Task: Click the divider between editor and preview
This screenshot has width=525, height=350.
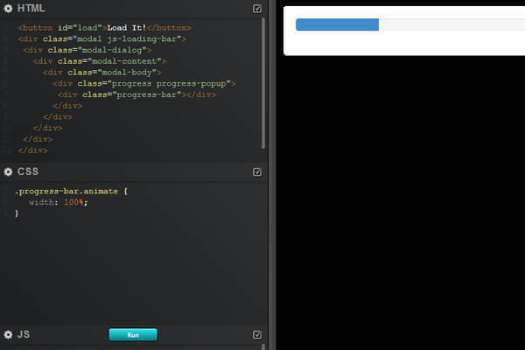Action: point(271,175)
